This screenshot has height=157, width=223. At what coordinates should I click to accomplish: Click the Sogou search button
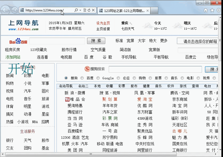click(x=212, y=69)
